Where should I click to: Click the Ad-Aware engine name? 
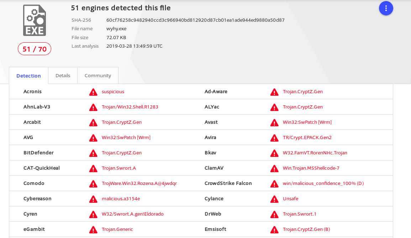pos(216,91)
